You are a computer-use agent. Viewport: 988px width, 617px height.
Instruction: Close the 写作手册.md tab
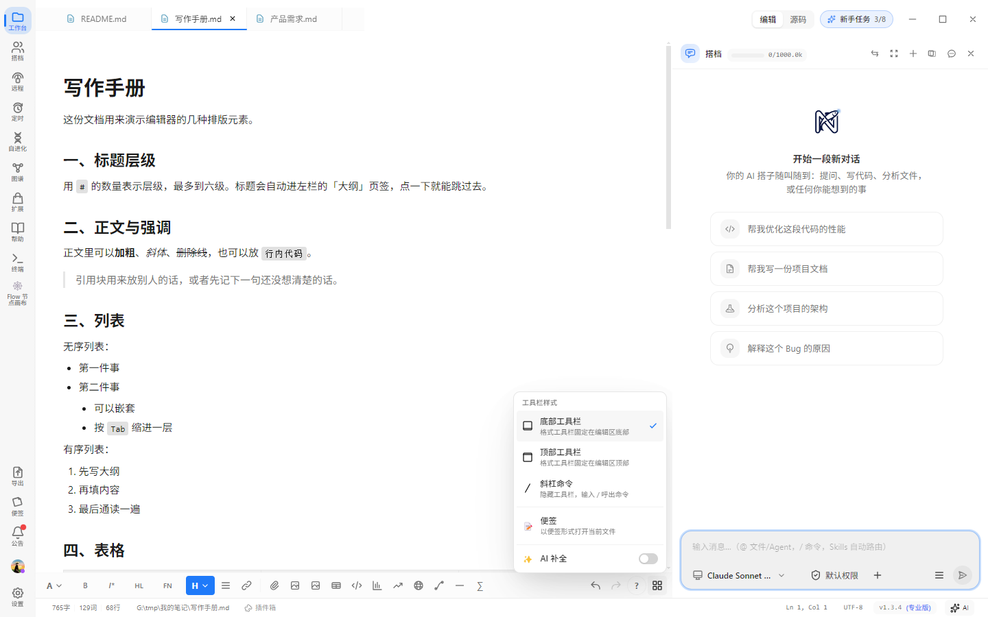[x=233, y=19]
